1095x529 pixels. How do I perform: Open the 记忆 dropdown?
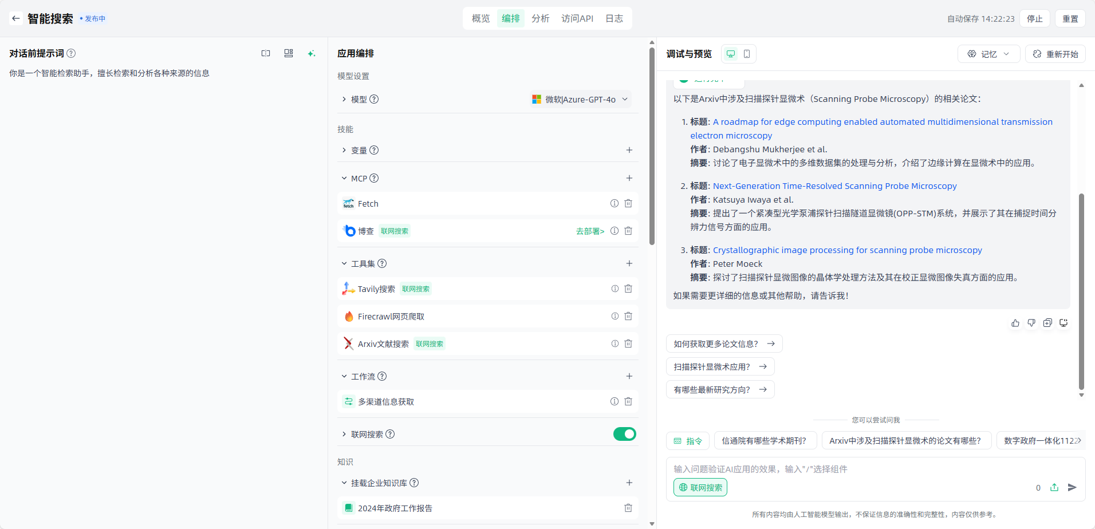coord(988,54)
